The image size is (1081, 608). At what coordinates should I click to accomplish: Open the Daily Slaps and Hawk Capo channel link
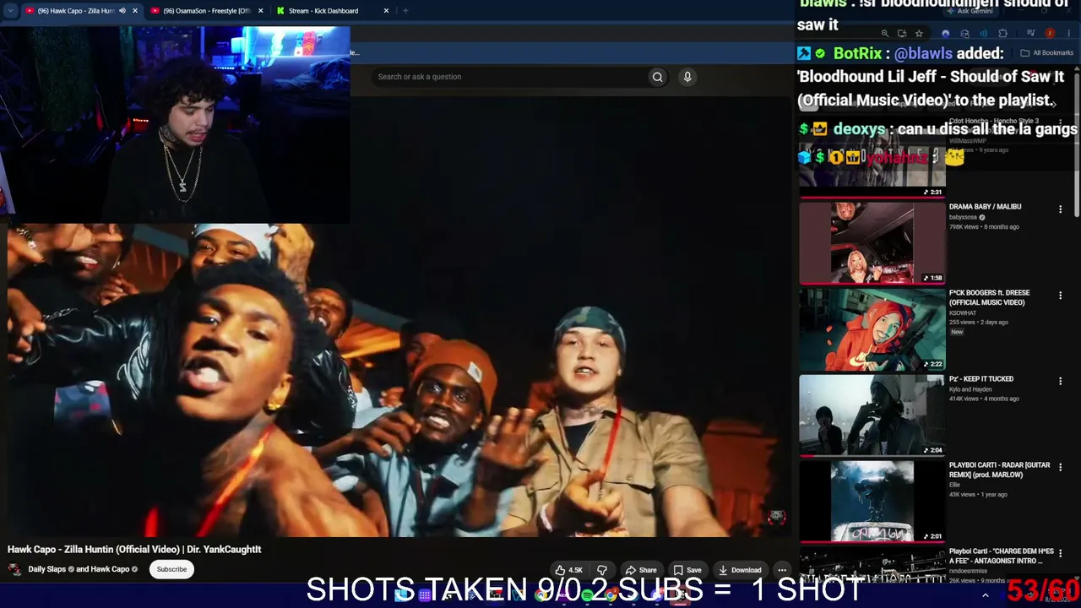tap(79, 569)
